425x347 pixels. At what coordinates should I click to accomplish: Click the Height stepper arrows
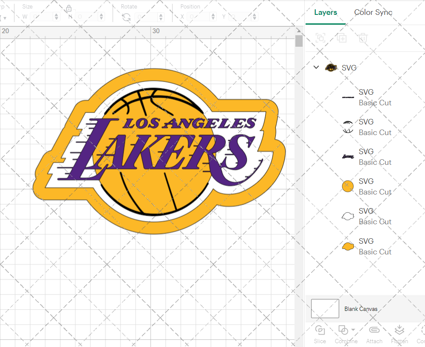pos(102,17)
